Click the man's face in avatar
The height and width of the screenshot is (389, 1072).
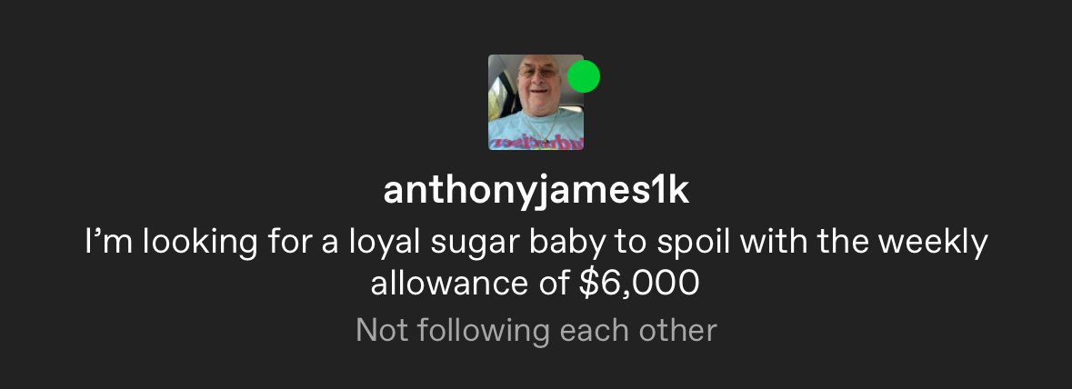coord(537,79)
